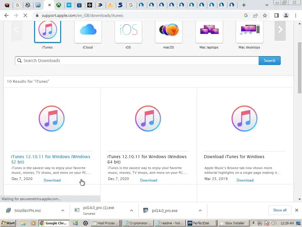Expand options for pd14.0_pro (1).exe download

(132, 210)
